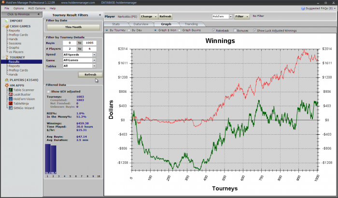Collapse the Cash Games tree node
338x198 pixels.
tap(3, 26)
